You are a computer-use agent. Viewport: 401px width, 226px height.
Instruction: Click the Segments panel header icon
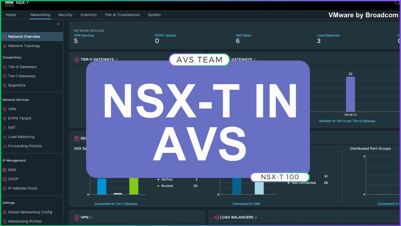[x=76, y=138]
